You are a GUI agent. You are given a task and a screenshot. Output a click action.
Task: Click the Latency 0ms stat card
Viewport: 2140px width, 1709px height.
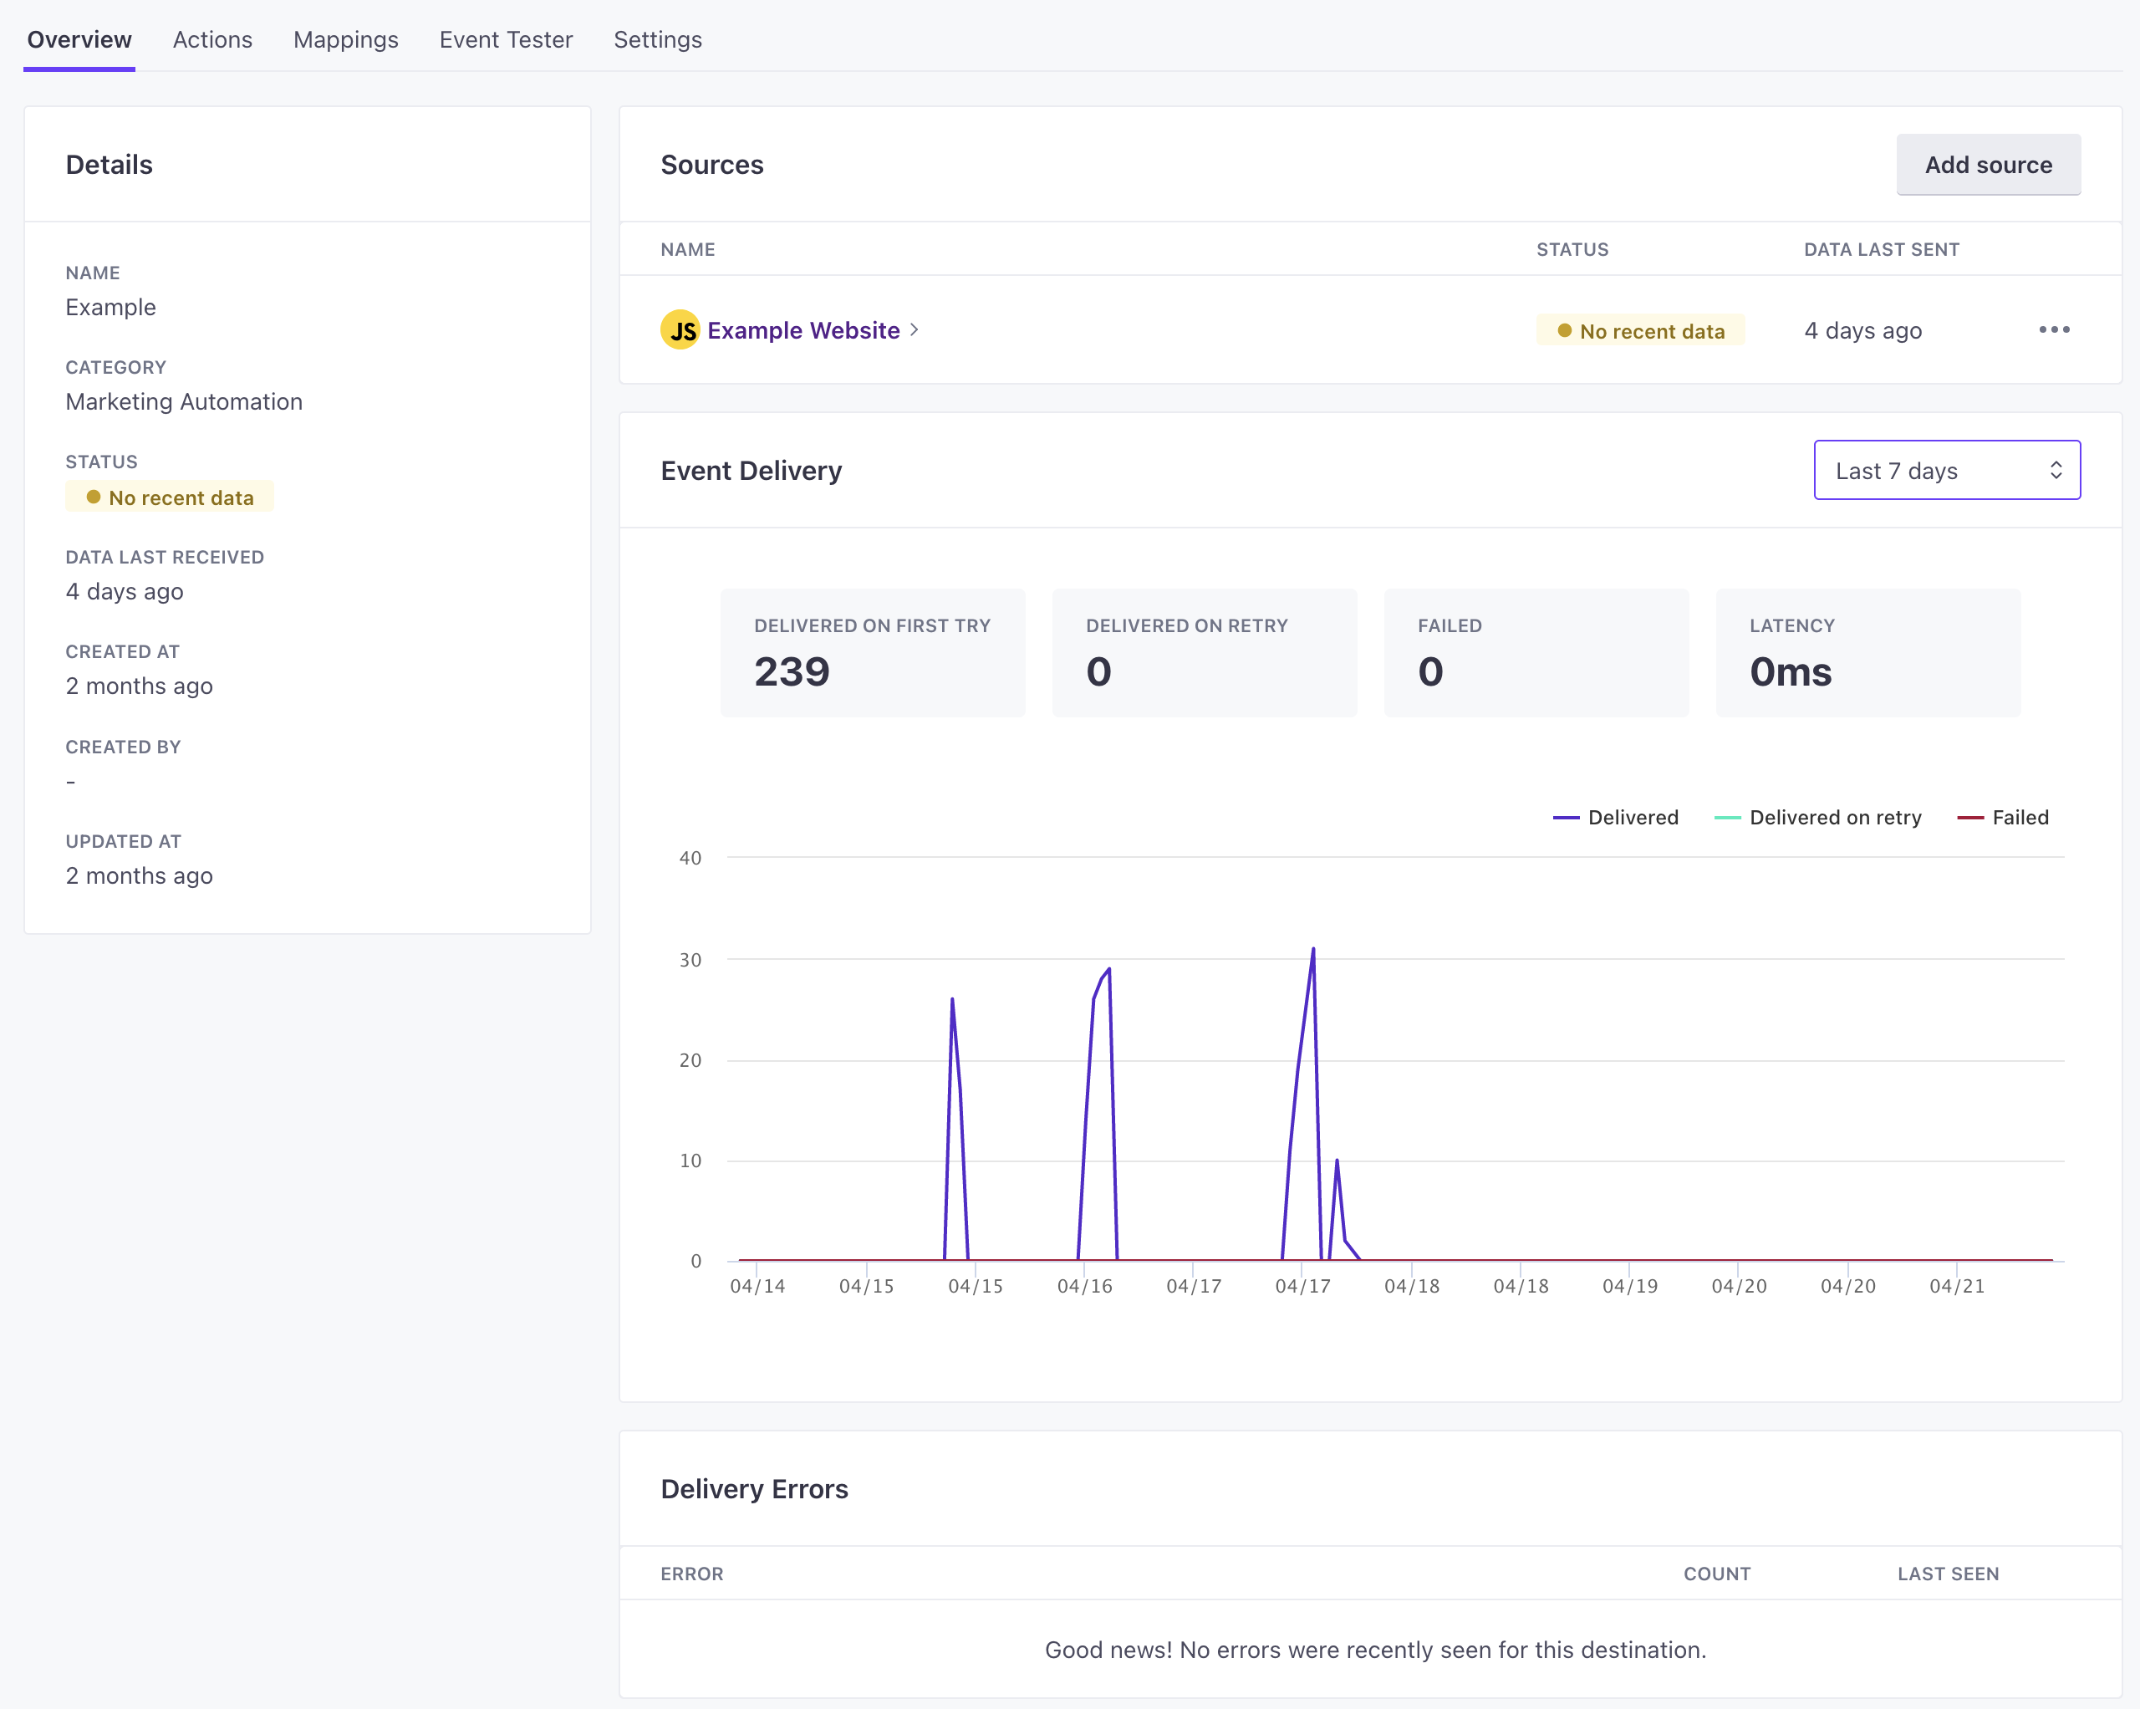(x=1868, y=653)
